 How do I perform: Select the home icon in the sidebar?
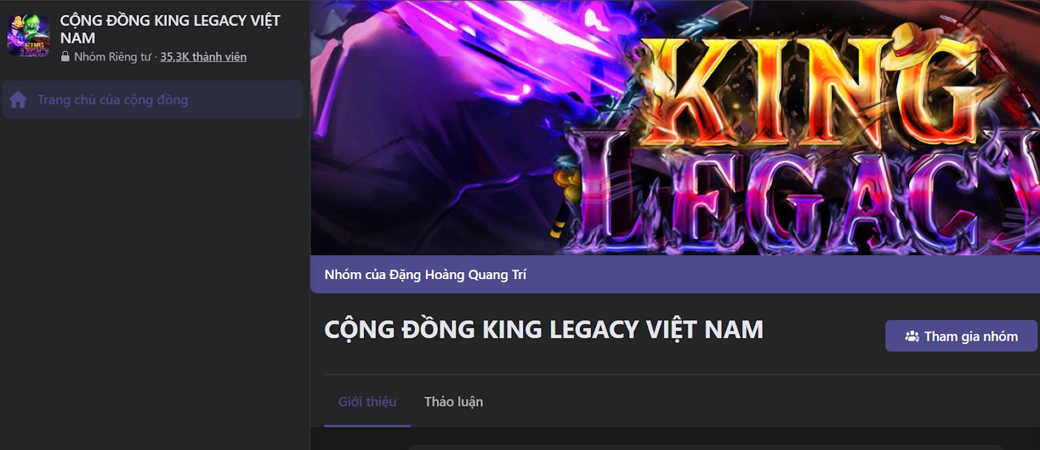tap(18, 99)
